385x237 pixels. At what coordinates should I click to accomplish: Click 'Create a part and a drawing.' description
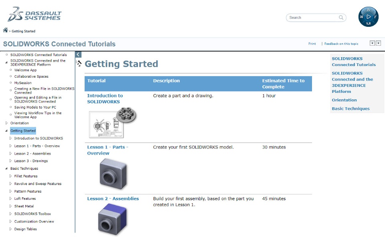click(183, 96)
